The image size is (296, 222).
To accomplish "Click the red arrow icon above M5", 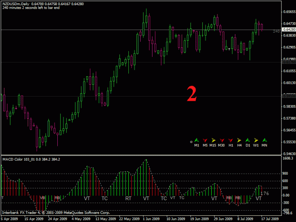I will click(205, 140).
